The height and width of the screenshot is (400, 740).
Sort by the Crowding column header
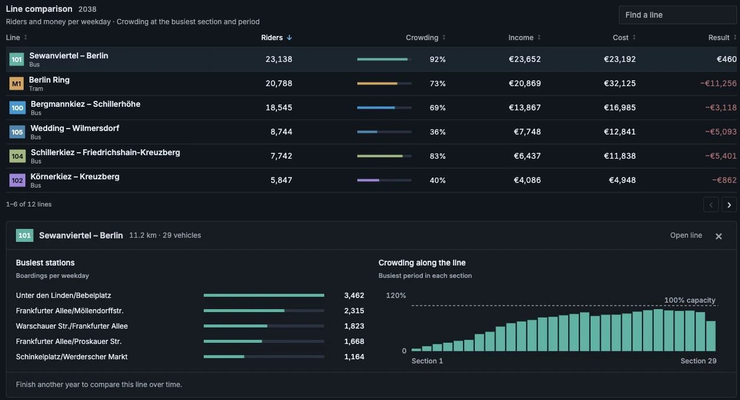(426, 37)
